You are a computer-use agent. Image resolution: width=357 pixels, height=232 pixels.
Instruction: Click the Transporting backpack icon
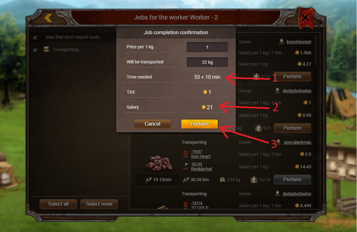(x=46, y=49)
